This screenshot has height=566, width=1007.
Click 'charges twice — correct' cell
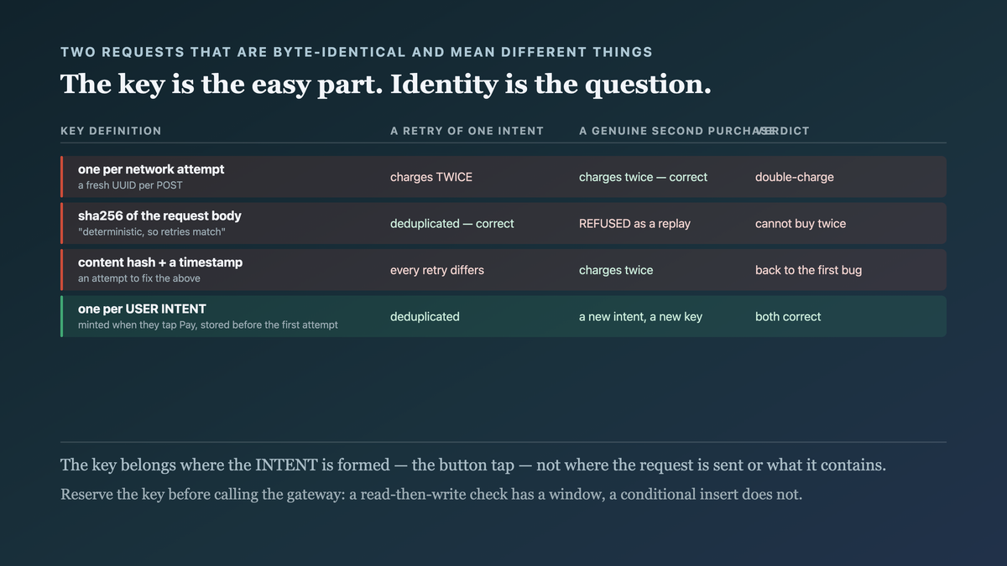pyautogui.click(x=643, y=177)
